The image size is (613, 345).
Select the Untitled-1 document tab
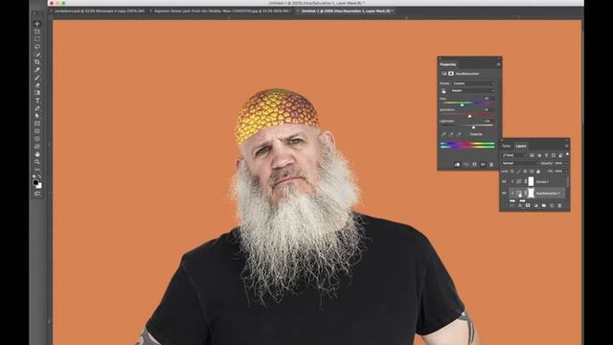[346, 11]
